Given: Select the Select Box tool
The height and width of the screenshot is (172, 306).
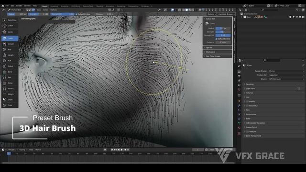Looking at the screenshot, I should click(10, 20).
